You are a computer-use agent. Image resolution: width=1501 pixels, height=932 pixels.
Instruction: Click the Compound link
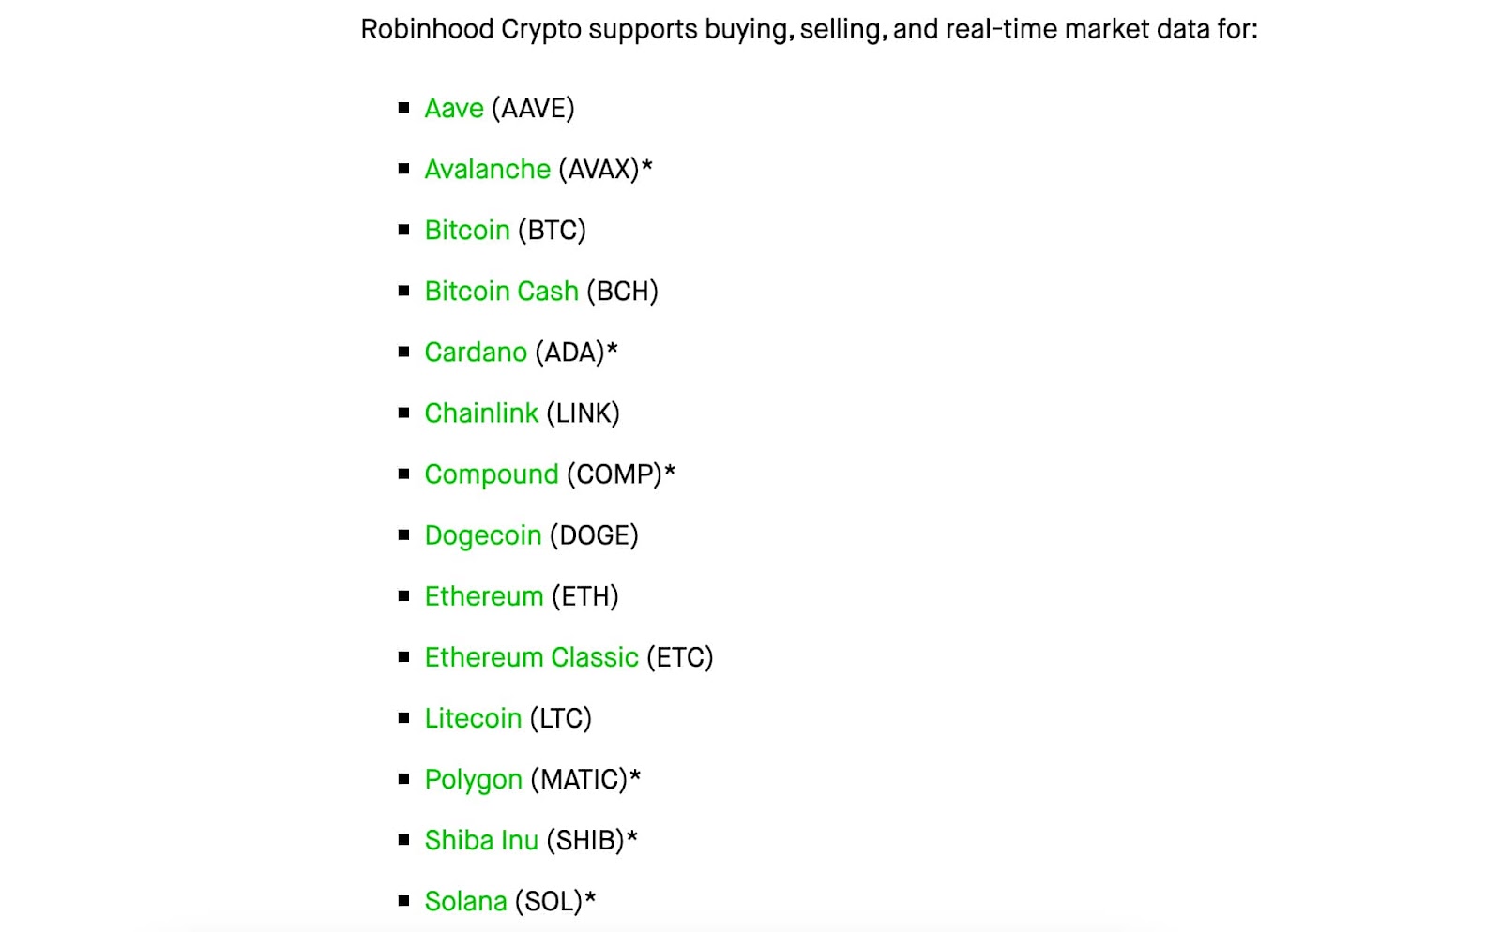tap(492, 475)
